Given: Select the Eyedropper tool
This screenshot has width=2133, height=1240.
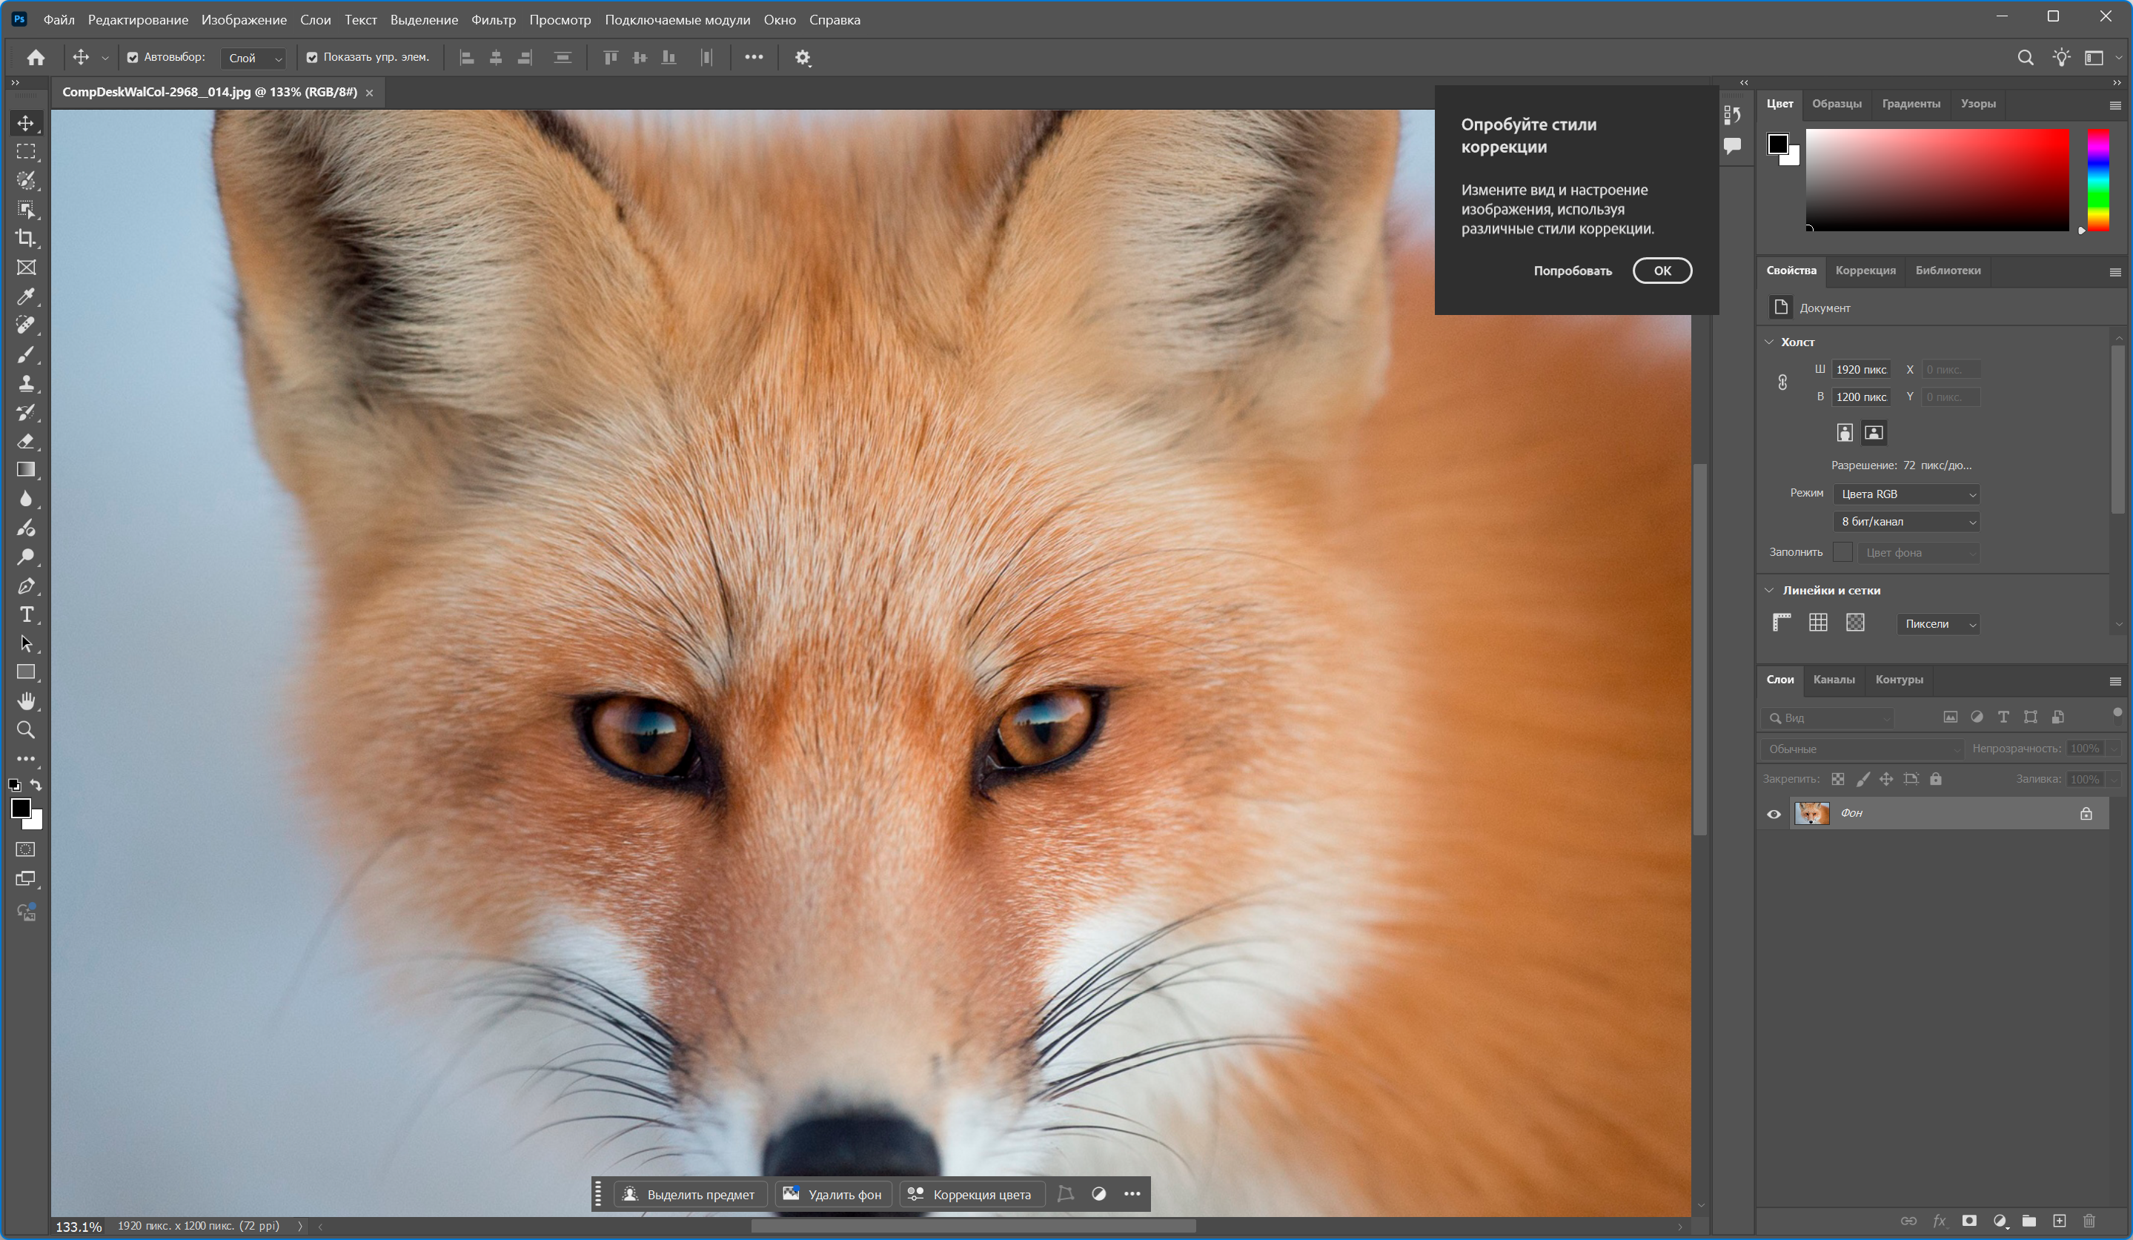Looking at the screenshot, I should pos(26,296).
